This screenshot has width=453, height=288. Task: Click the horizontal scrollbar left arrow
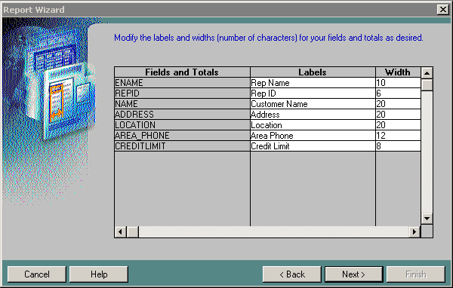pos(121,231)
